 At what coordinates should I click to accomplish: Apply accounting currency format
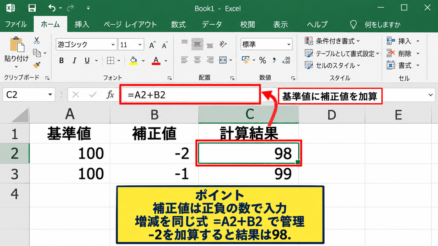click(246, 60)
